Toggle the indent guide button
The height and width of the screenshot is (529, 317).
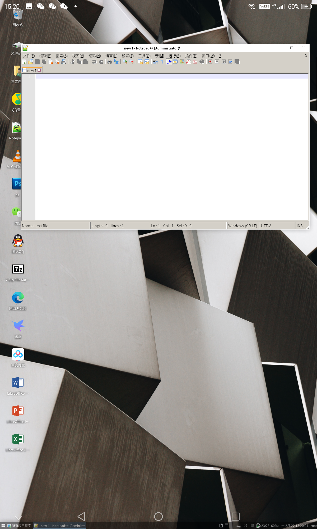click(169, 62)
